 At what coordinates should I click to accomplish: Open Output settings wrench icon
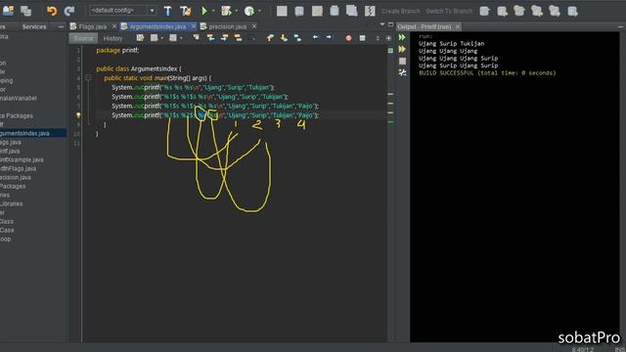point(402,72)
